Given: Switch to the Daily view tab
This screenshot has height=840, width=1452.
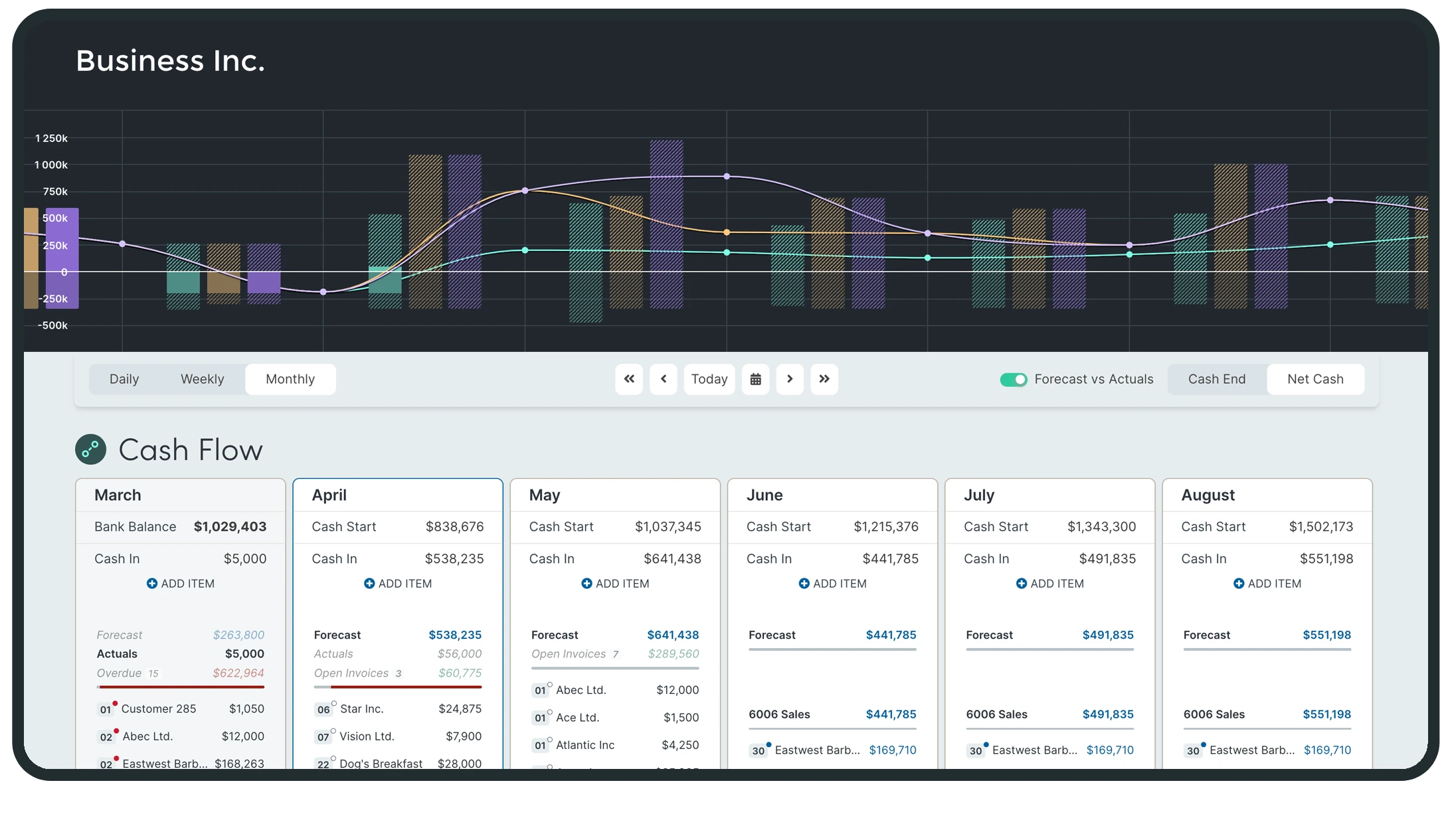Looking at the screenshot, I should pos(124,379).
